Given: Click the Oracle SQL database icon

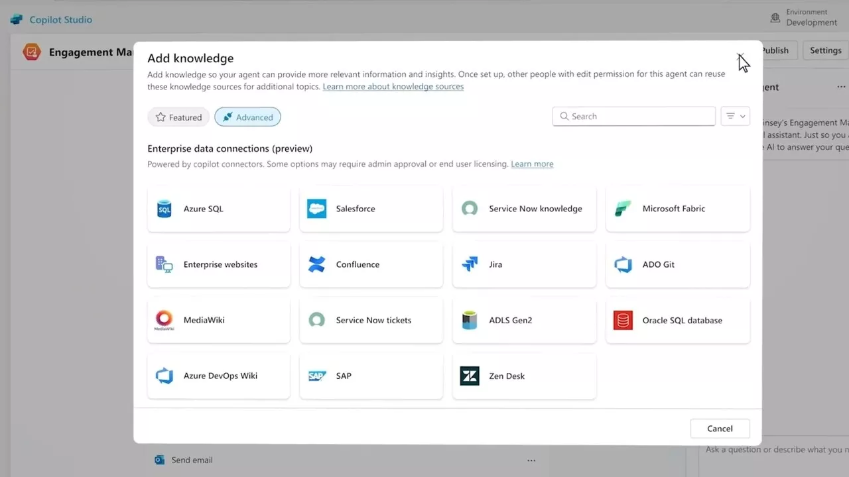Looking at the screenshot, I should (623, 320).
